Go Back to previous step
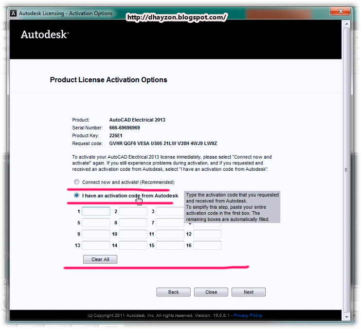 (173, 292)
